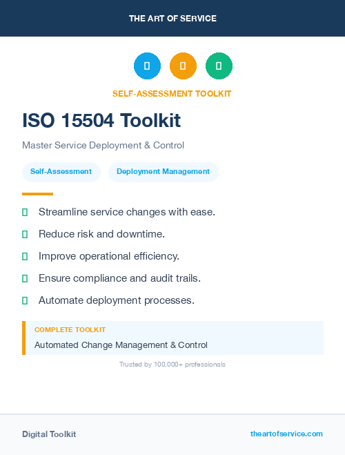This screenshot has height=455, width=345.
Task: Click 'Automated Change Management & Control' text
Action: coord(121,345)
